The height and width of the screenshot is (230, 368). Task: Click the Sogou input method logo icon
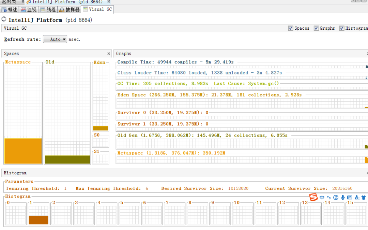tap(313, 197)
